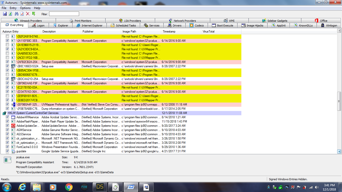Screen dimensions: 342x192
Task: Switch to the Logon tab
Action: point(38,25)
